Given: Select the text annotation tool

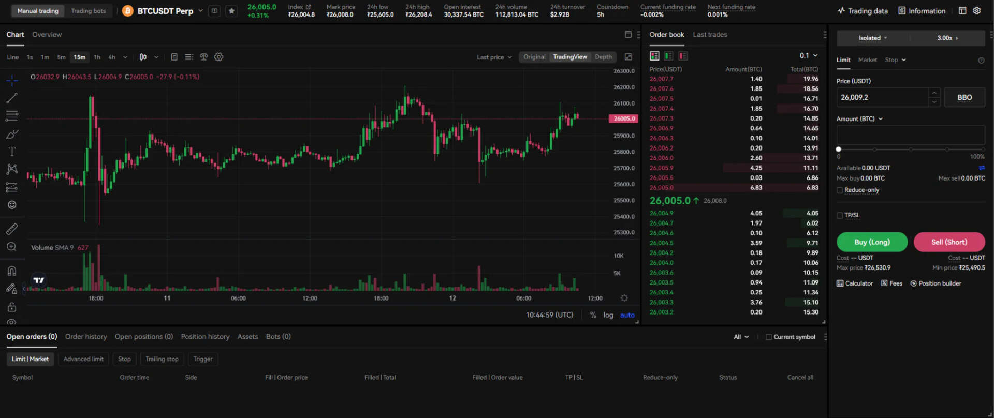Looking at the screenshot, I should tap(12, 152).
